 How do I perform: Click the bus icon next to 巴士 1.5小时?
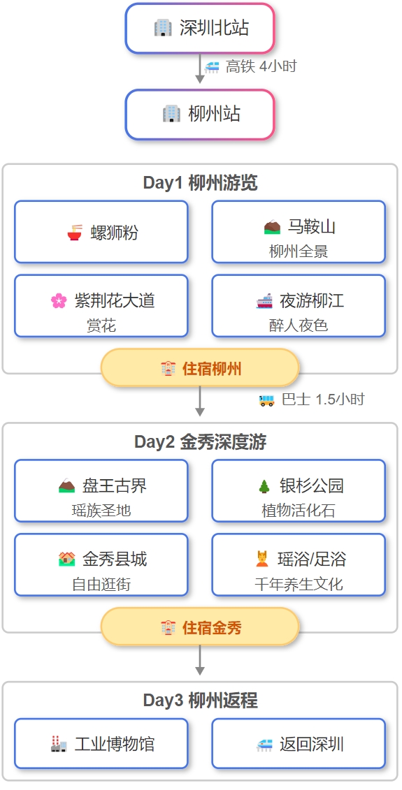coord(267,400)
